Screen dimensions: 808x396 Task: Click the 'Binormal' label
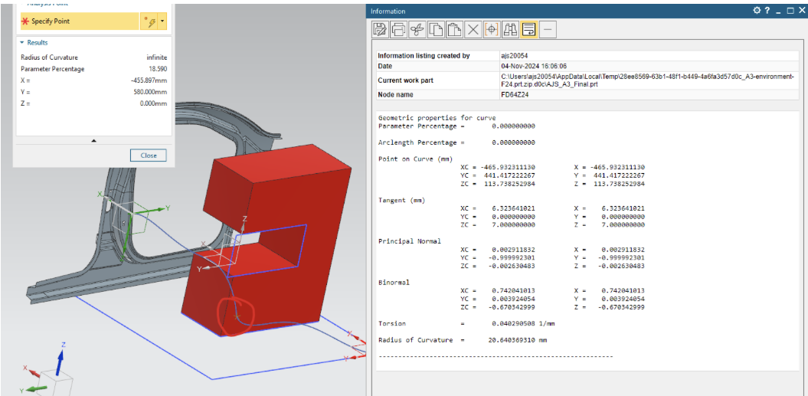tap(394, 283)
